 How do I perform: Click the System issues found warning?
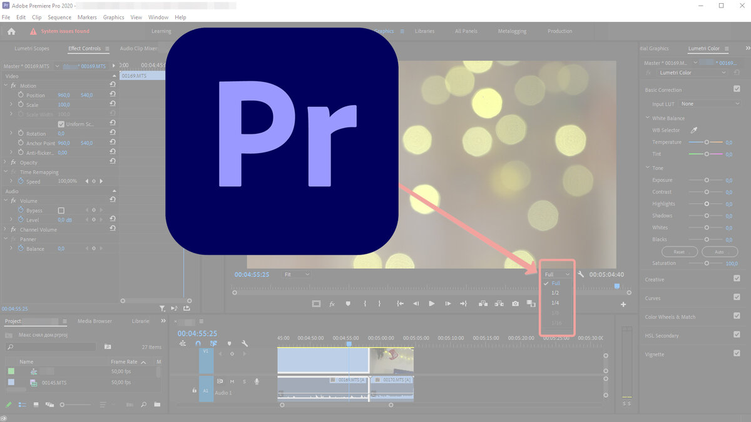pos(59,31)
